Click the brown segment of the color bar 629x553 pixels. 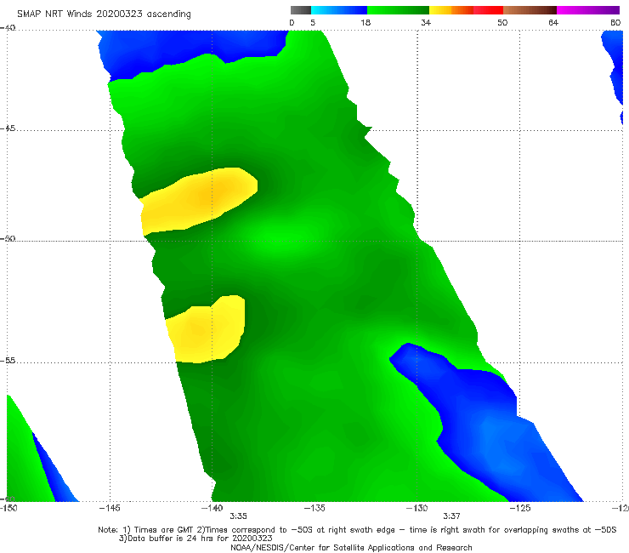[x=530, y=10]
